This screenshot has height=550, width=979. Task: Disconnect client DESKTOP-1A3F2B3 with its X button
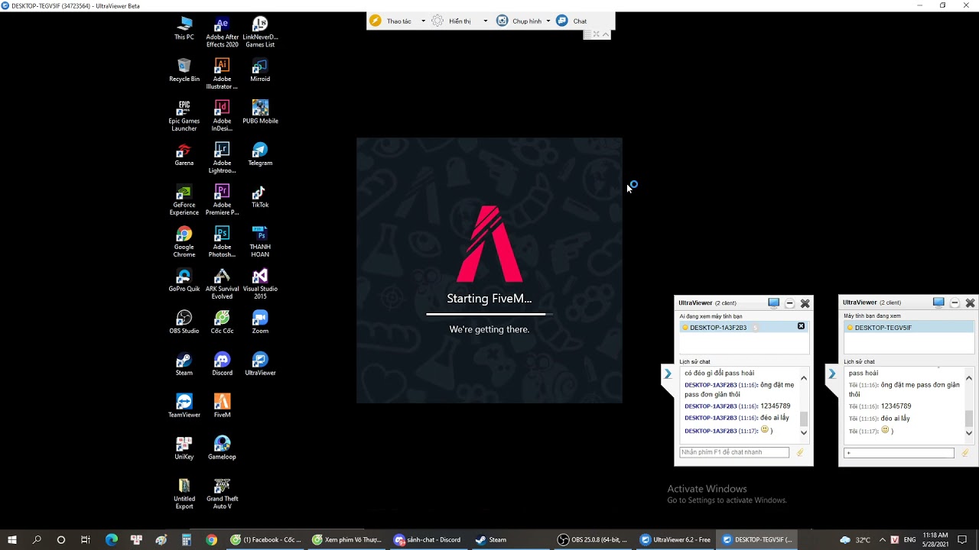(801, 327)
